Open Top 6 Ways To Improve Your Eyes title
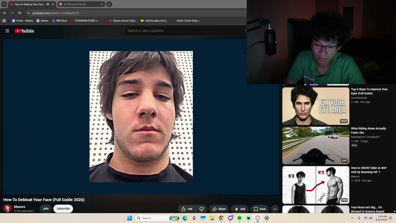Image resolution: width=396 pixels, height=223 pixels. pos(369,91)
